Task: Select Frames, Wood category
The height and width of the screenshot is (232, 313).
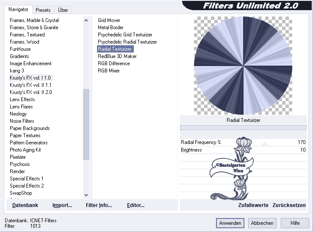Action: click(24, 42)
